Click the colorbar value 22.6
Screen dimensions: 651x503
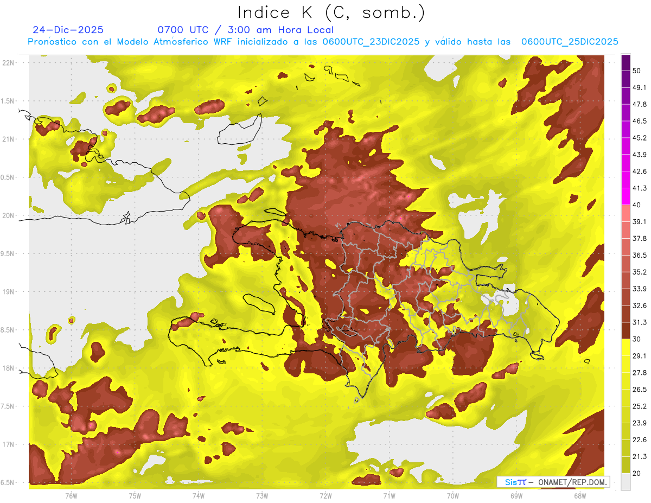click(x=639, y=440)
